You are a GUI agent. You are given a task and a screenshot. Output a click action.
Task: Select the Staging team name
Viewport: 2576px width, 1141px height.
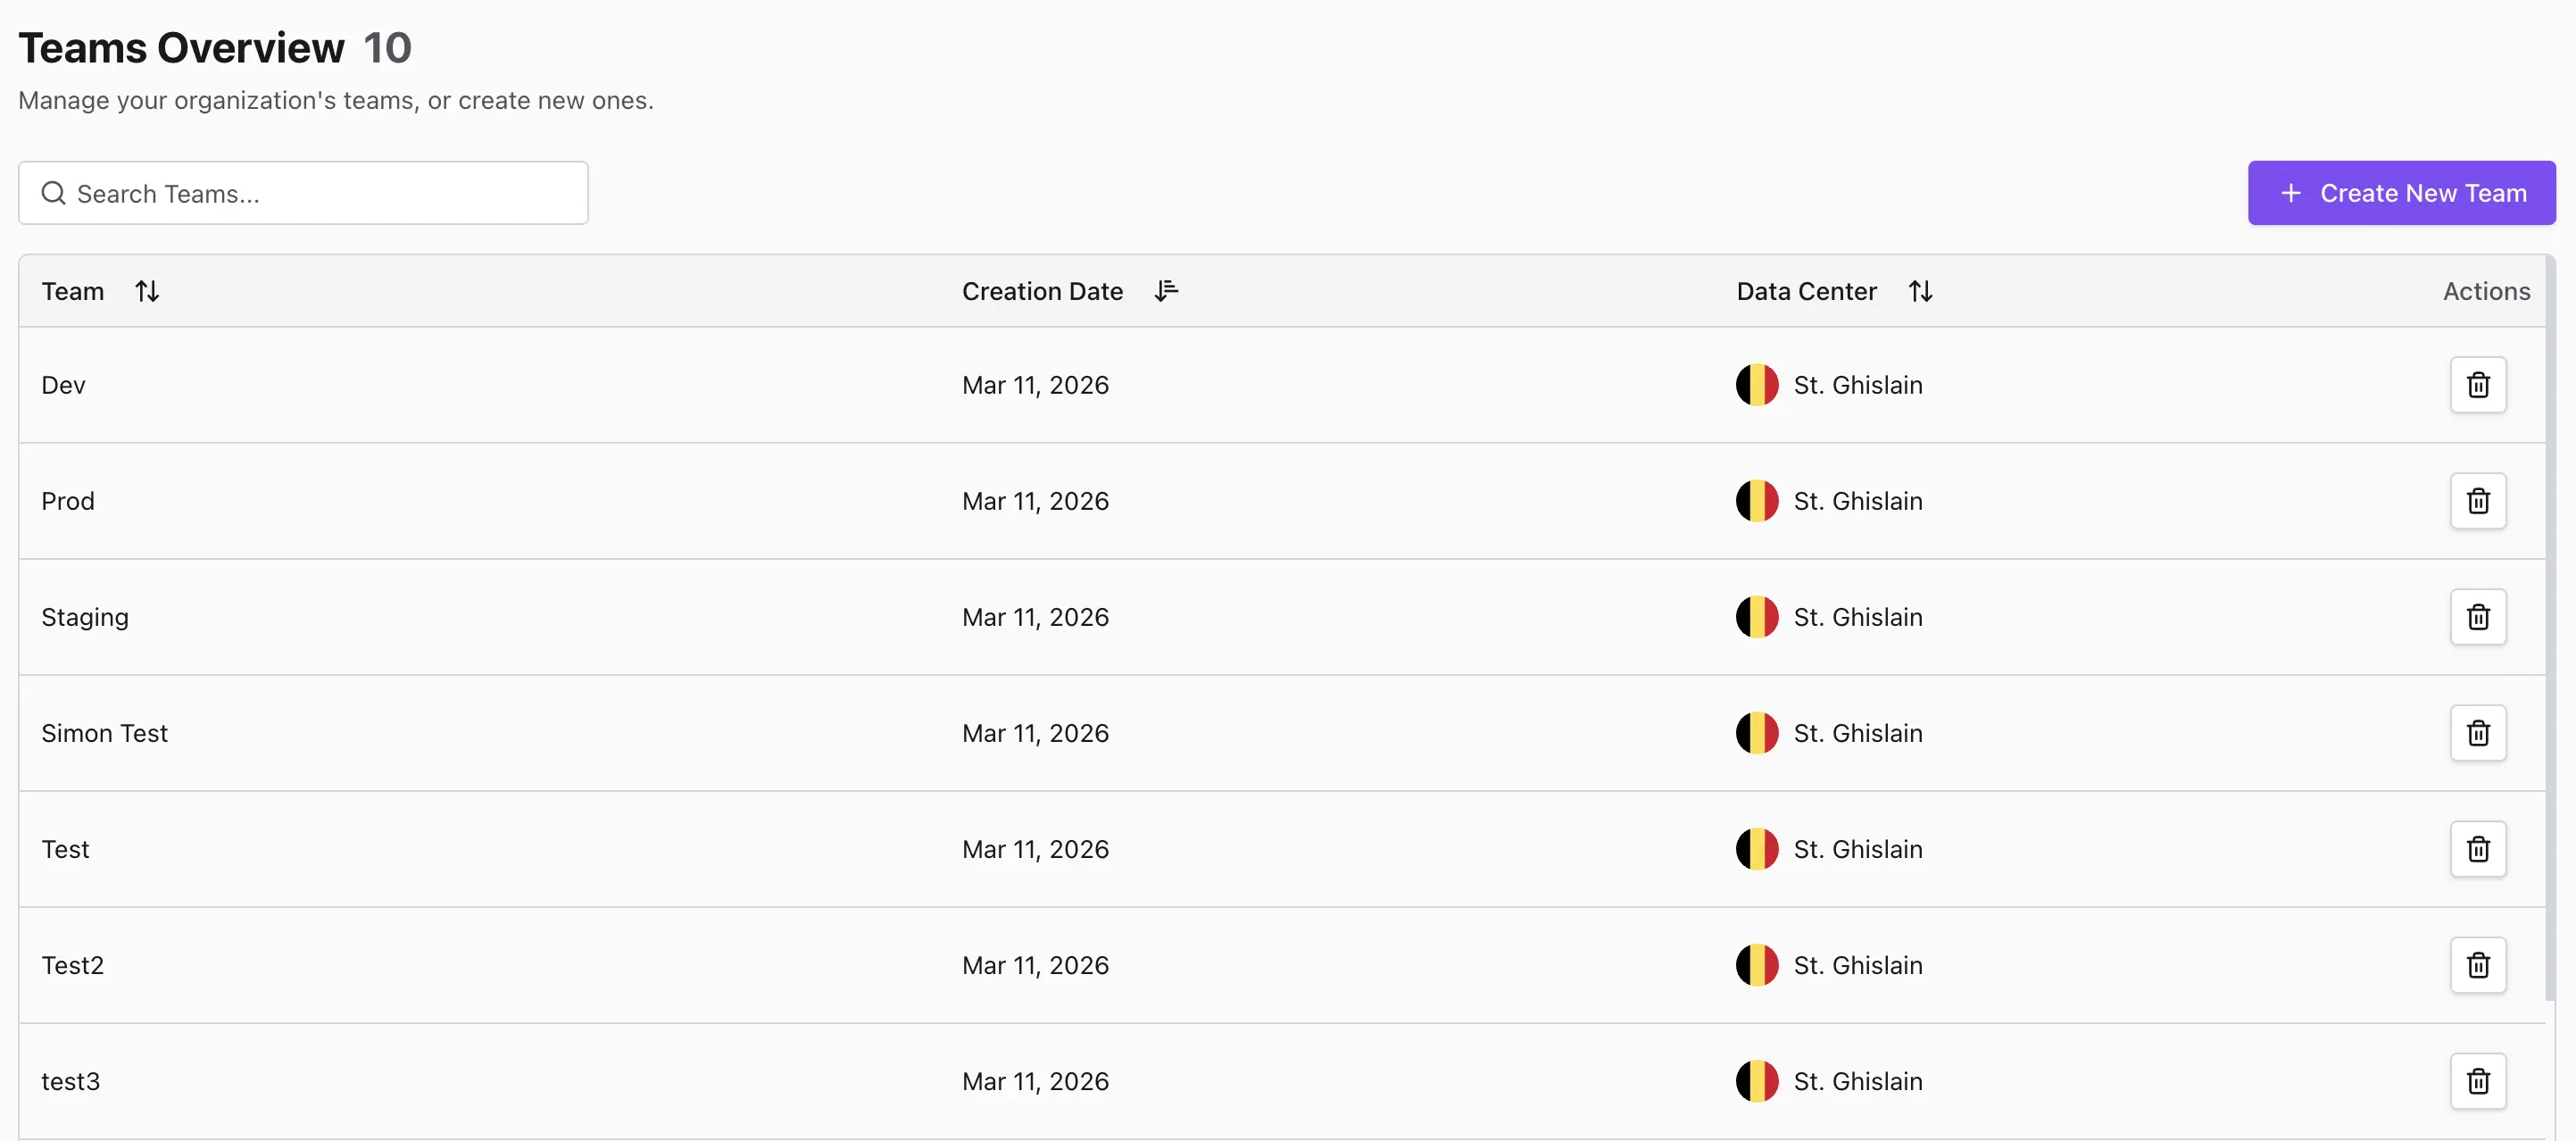[x=85, y=617]
